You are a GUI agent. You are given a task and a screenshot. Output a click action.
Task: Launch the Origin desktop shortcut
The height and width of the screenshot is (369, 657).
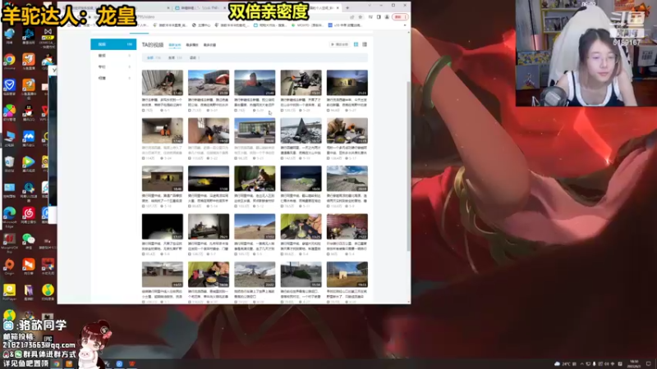click(9, 265)
